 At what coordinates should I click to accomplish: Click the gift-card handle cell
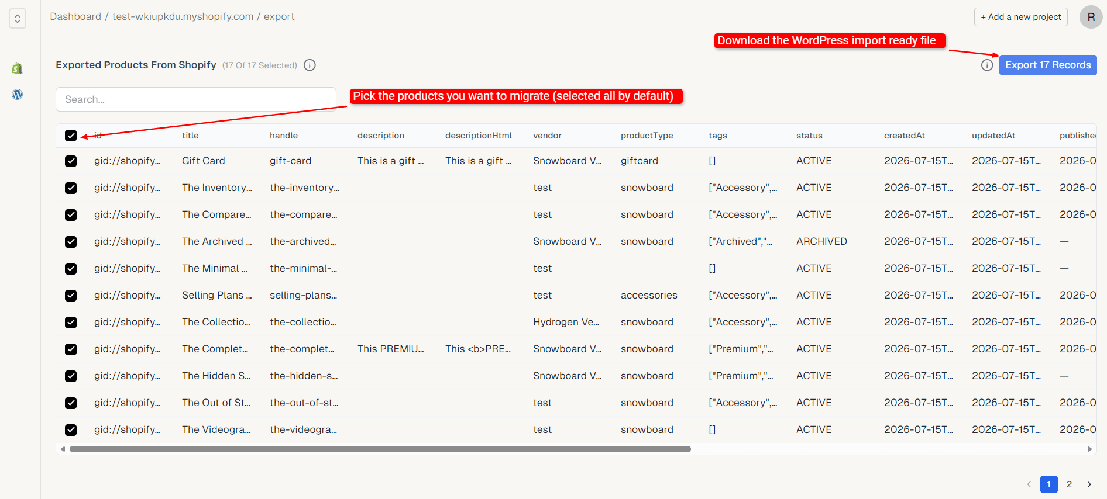pos(291,161)
